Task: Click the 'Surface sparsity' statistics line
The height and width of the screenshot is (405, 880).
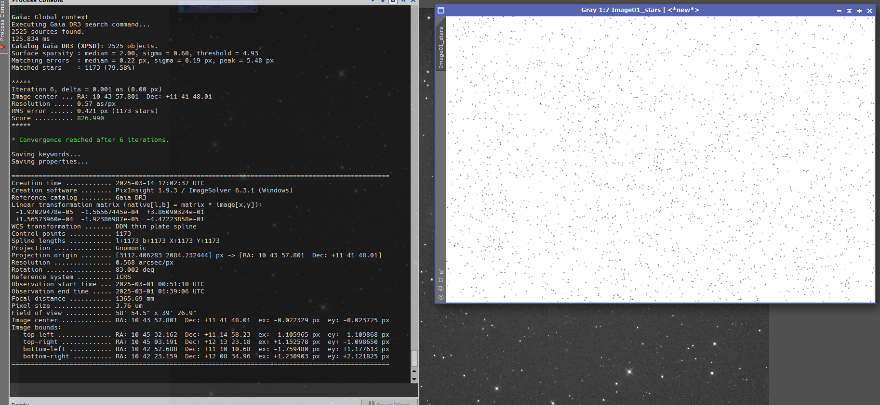Action: tap(134, 53)
